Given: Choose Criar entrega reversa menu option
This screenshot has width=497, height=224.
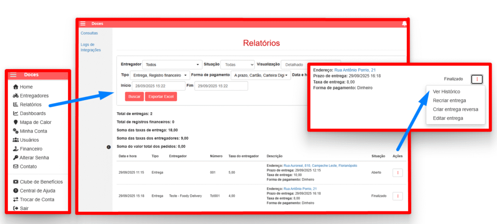Looking at the screenshot, I should pyautogui.click(x=455, y=109).
